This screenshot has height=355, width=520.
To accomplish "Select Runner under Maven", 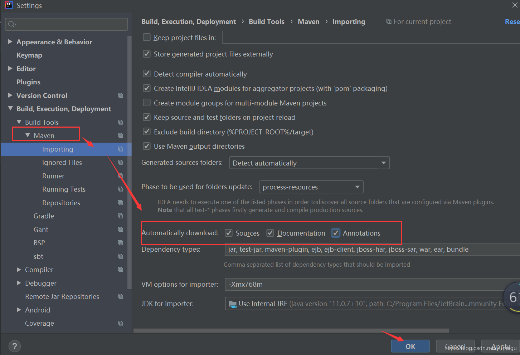I will click(53, 176).
